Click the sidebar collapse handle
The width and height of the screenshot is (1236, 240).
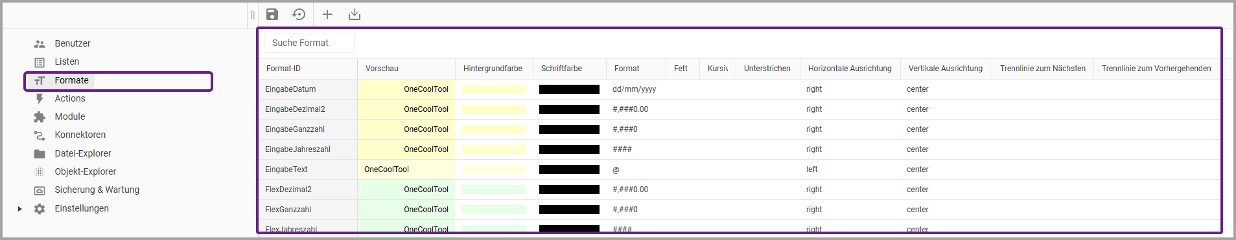pyautogui.click(x=253, y=15)
